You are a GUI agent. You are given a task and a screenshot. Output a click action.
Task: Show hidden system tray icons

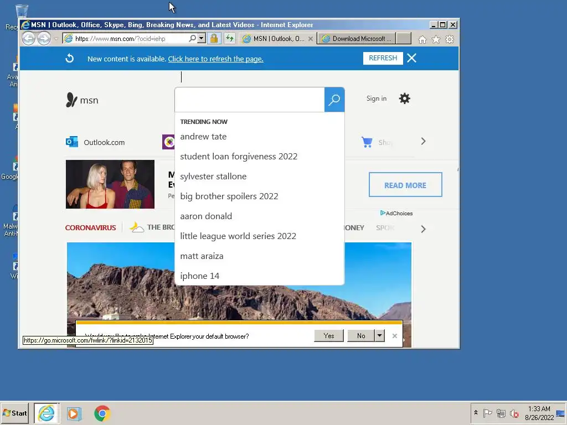pyautogui.click(x=476, y=413)
